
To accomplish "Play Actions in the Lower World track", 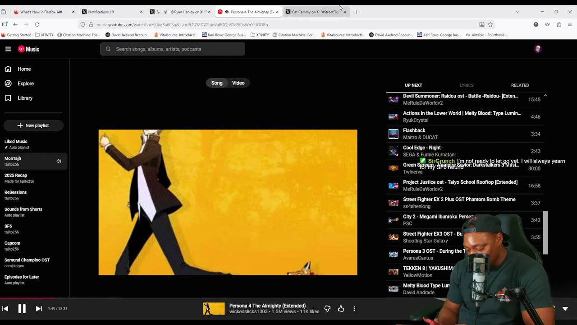I will [464, 117].
